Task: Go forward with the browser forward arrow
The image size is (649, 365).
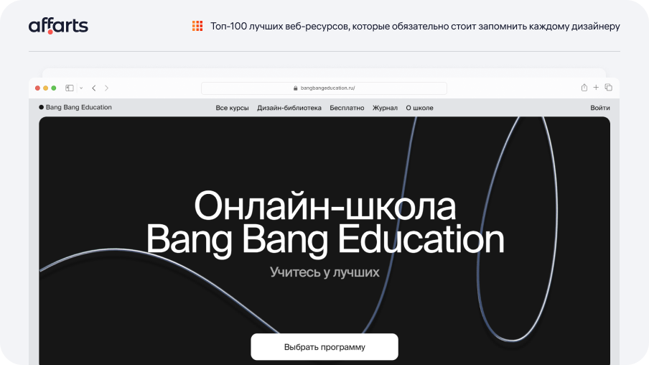Action: point(106,88)
